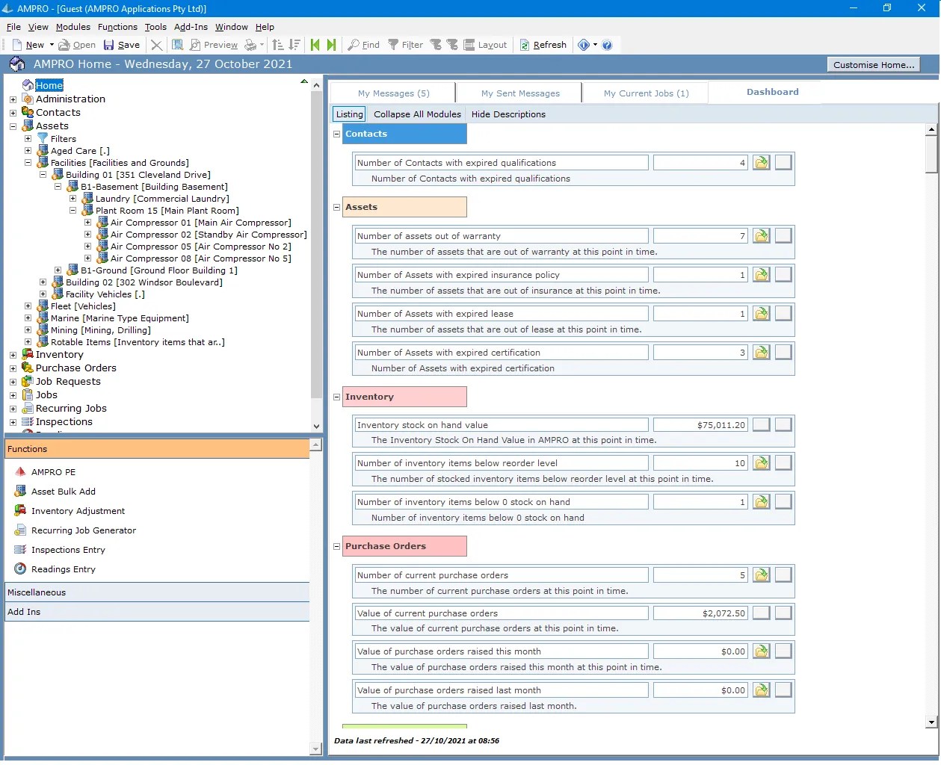Expand Building 02 [302 Windsor Boulevard] node

[43, 282]
